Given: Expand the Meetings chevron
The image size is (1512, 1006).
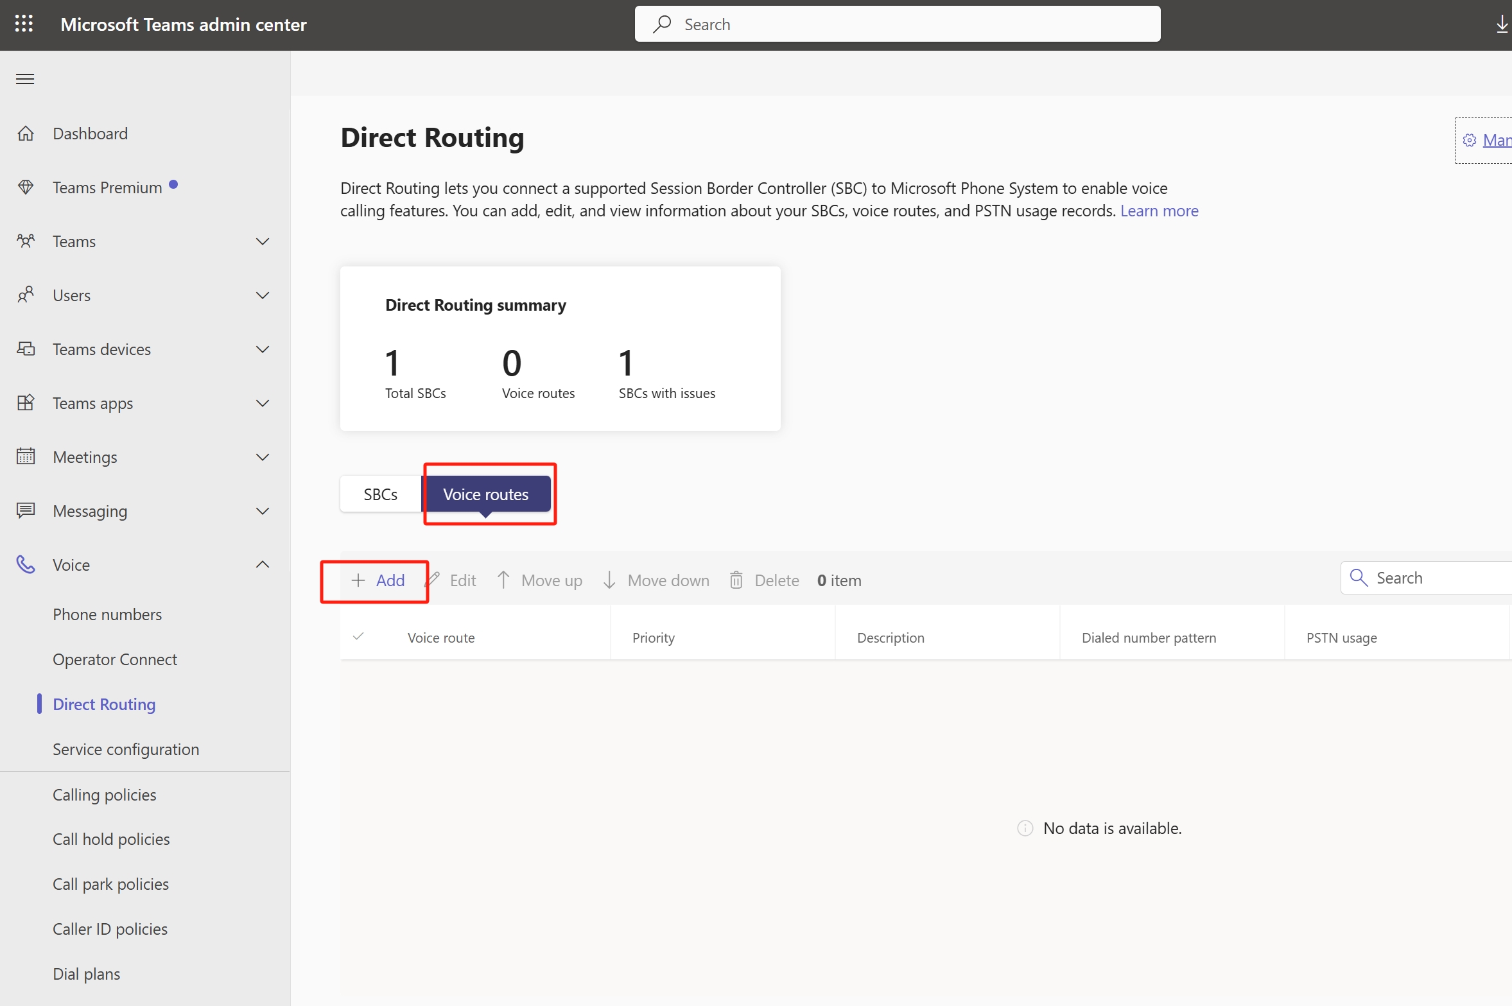Looking at the screenshot, I should 263,457.
